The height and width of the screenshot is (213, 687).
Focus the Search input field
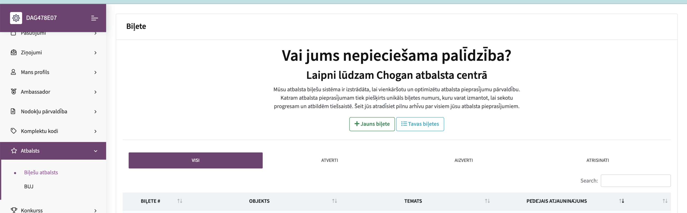coord(635,181)
